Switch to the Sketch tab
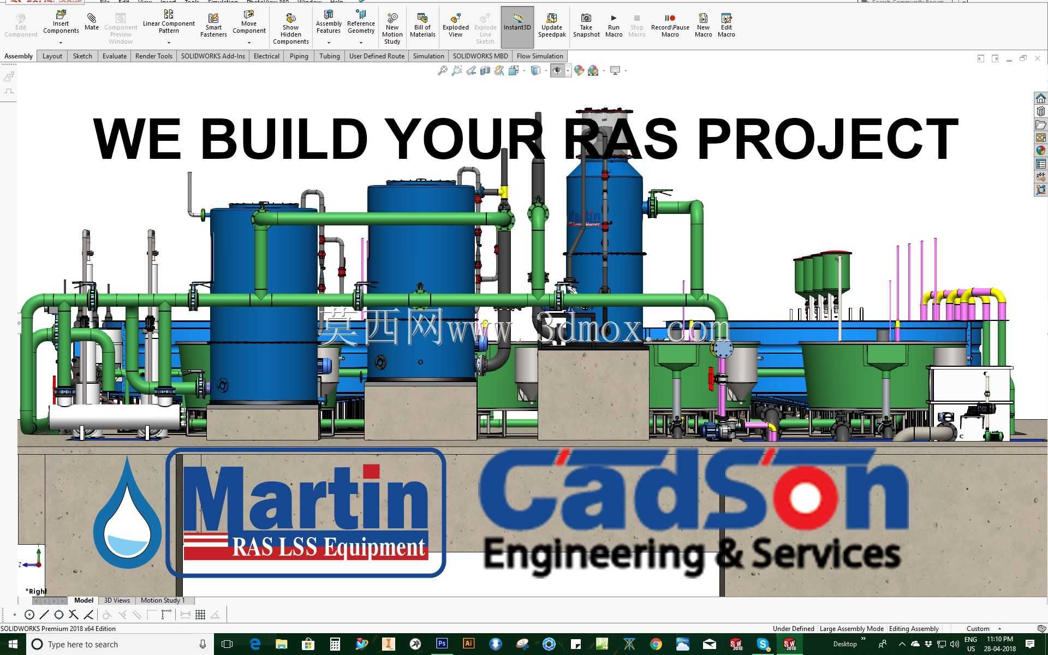The image size is (1048, 655). [x=82, y=56]
